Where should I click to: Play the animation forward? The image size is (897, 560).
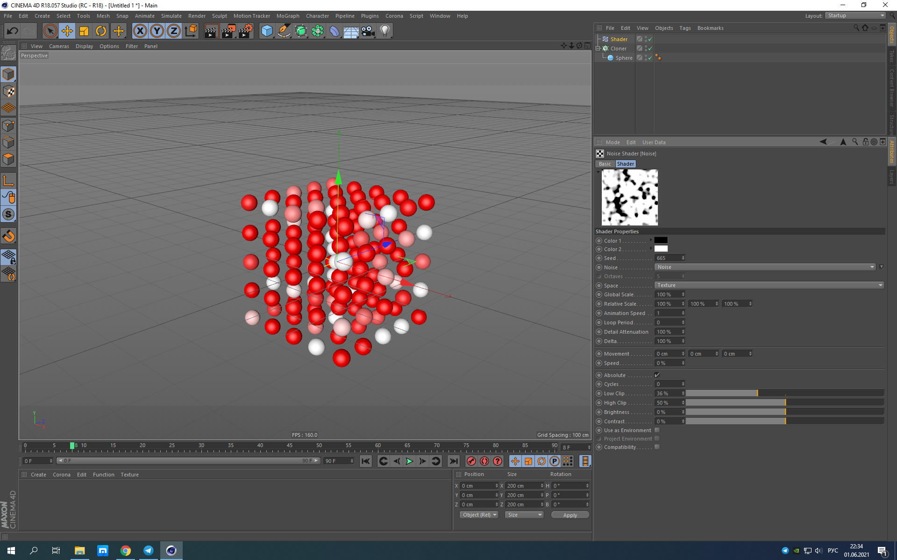(x=409, y=461)
